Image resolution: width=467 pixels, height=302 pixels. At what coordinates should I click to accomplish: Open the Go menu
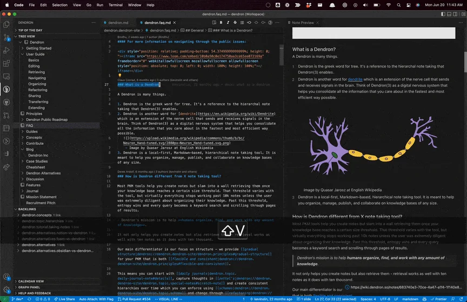point(89,5)
